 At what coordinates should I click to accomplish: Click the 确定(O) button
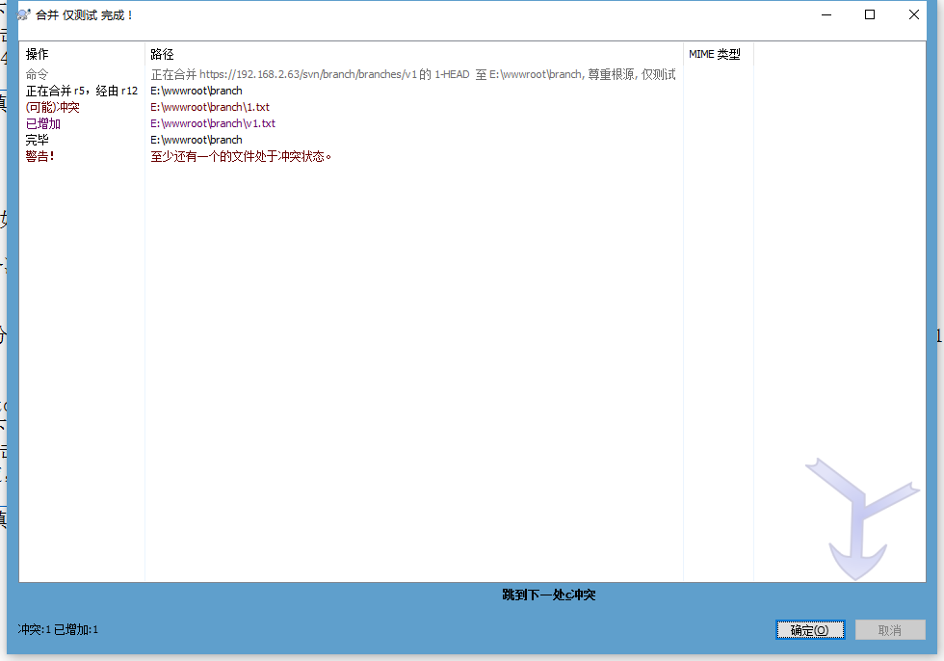pos(810,630)
